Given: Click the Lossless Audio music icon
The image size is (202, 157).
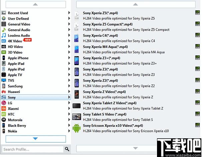Looking at the screenshot, I should (x=4, y=35).
